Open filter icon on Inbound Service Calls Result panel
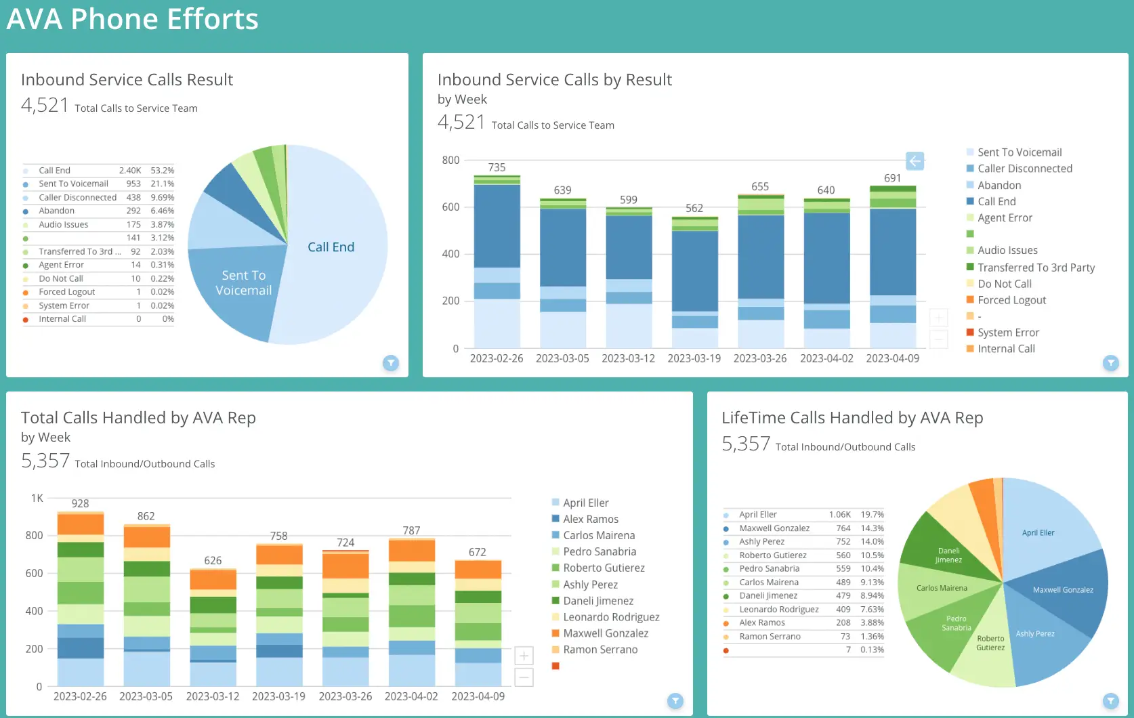 [391, 363]
